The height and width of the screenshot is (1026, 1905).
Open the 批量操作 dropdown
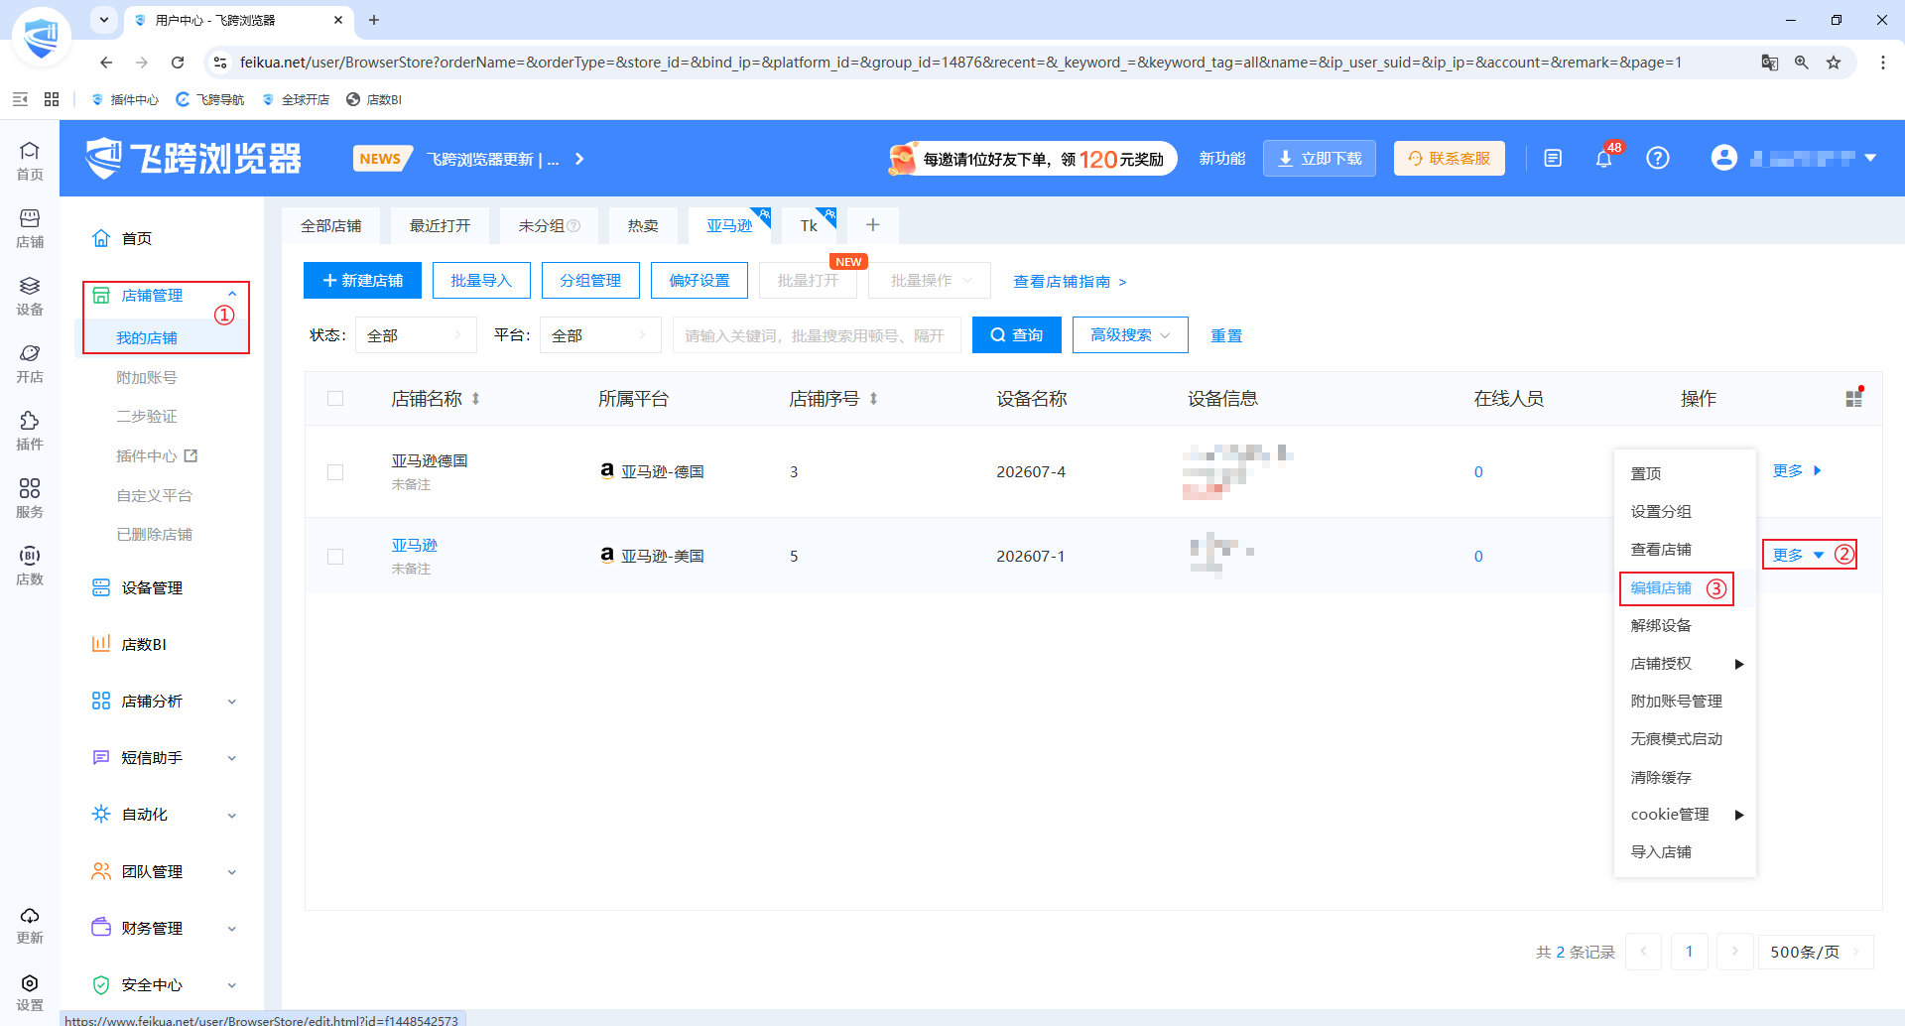929,281
